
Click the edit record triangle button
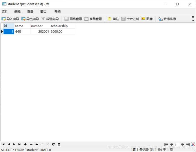(36, 144)
